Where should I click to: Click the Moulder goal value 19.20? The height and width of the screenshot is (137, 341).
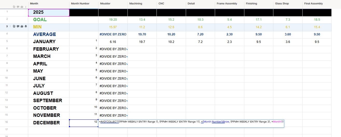(x=113, y=20)
